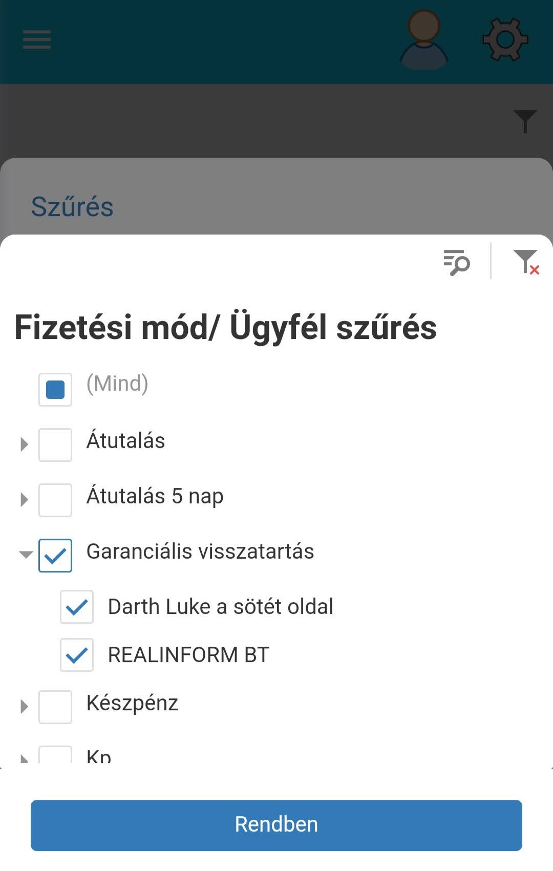Expand the Készpénz tree node
This screenshot has height=871, width=553.
pyautogui.click(x=24, y=707)
